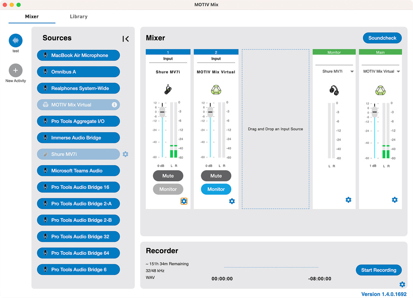413x298 pixels.
Task: Mute channel 2 MOTIV Mix Virtual
Action: [216, 176]
